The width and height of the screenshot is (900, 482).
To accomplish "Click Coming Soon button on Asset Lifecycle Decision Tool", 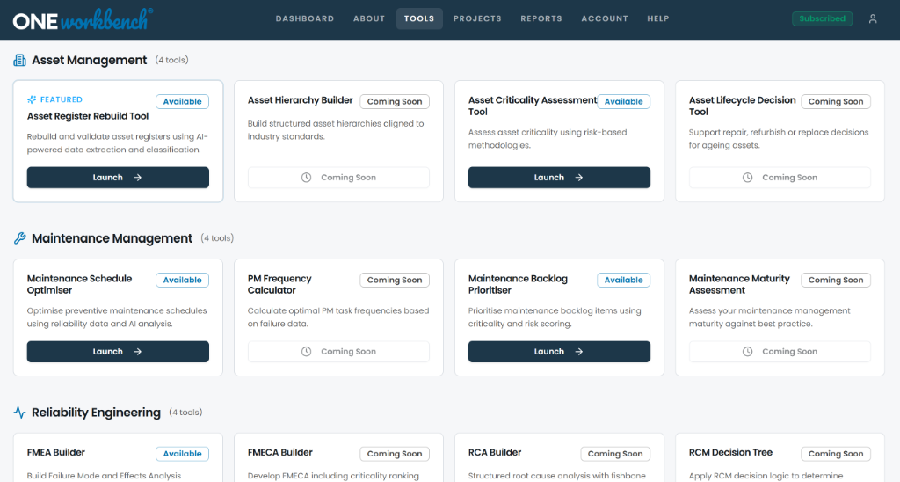I will [x=780, y=178].
